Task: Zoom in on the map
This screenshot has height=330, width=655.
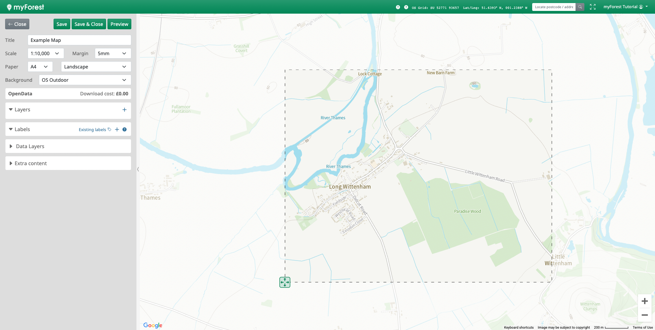Action: tap(644, 301)
